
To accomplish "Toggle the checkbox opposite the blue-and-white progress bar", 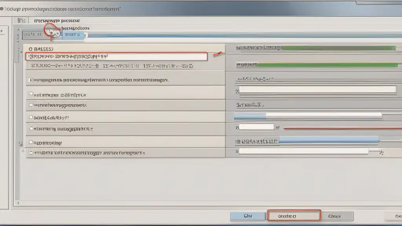I will coord(31,117).
